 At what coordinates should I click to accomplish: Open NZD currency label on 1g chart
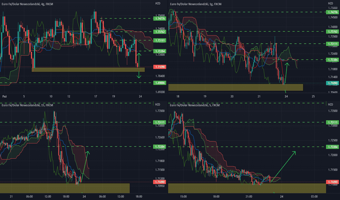click(331, 4)
